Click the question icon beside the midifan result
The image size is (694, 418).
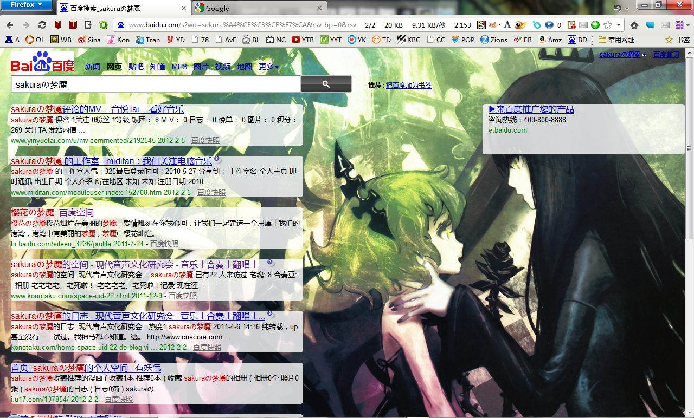(217, 159)
